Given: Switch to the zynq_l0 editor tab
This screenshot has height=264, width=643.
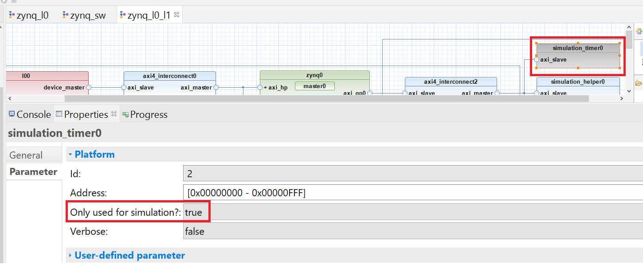Looking at the screenshot, I should tap(29, 16).
